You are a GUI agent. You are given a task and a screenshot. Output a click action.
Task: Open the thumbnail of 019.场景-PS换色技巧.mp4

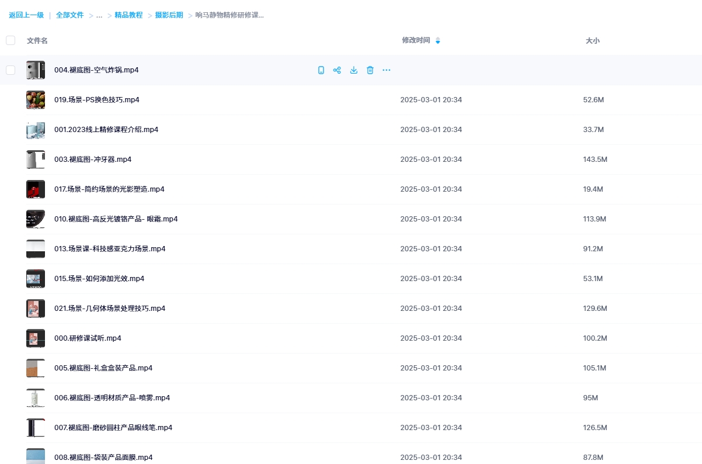[36, 100]
